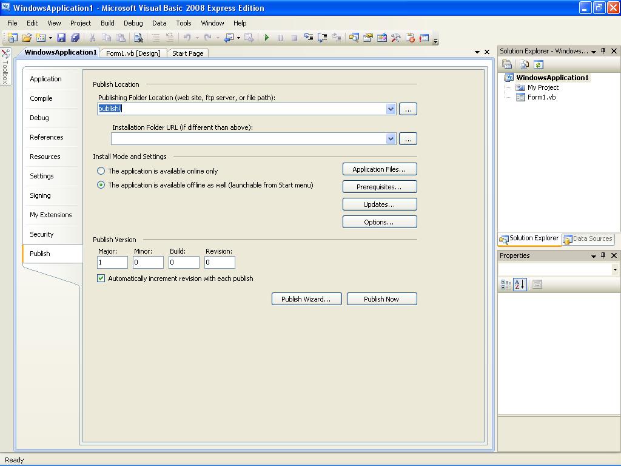Viewport: 621px width, 466px height.
Task: Switch to Form1.vb [Design] tab
Action: 133,53
